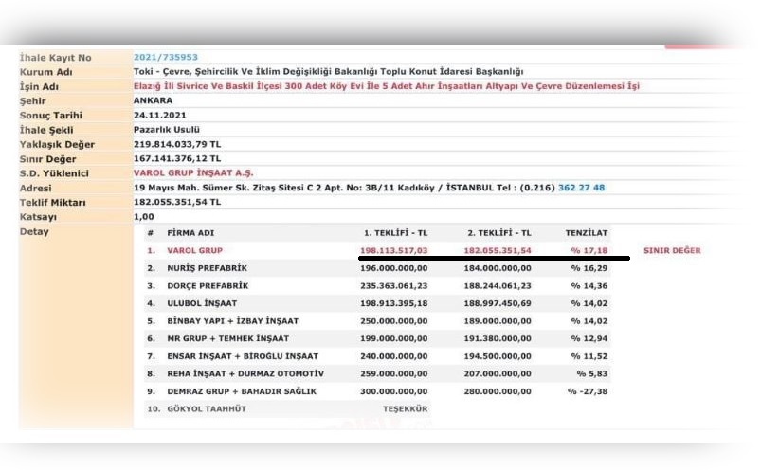Click the Teklif Miktarı amount 182.055.351,54 TL
This screenshot has width=761, height=470.
coord(177,202)
